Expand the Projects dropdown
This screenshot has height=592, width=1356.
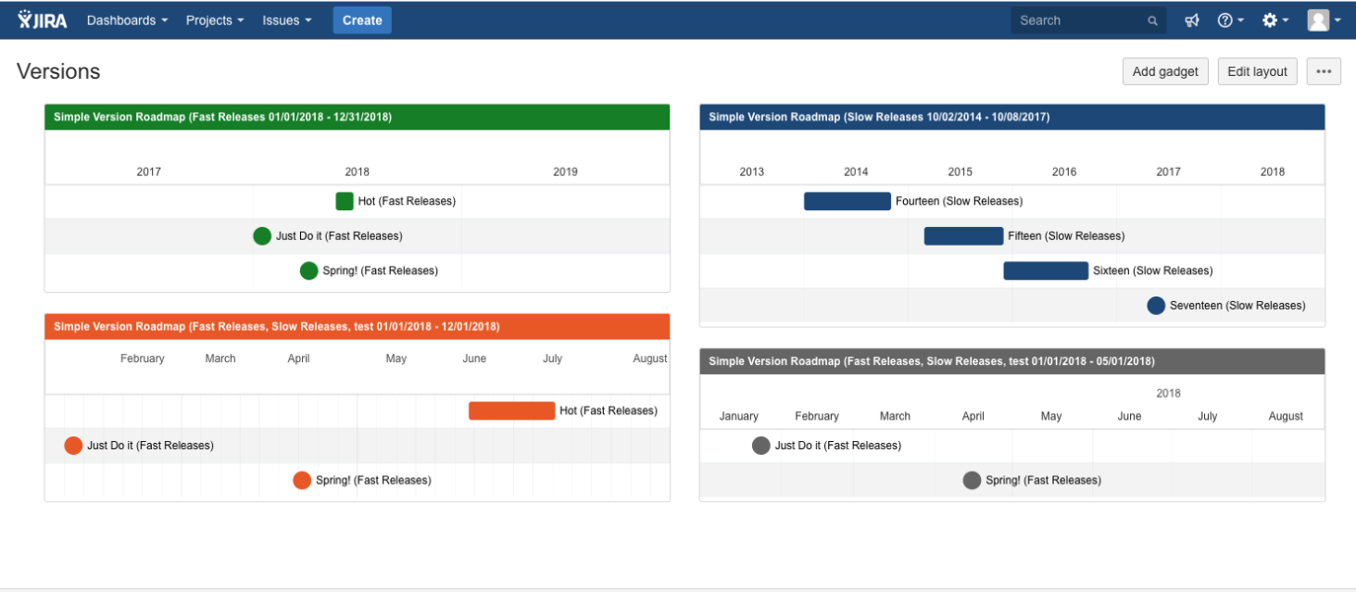pyautogui.click(x=214, y=20)
